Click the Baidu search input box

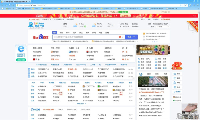pos(85,37)
